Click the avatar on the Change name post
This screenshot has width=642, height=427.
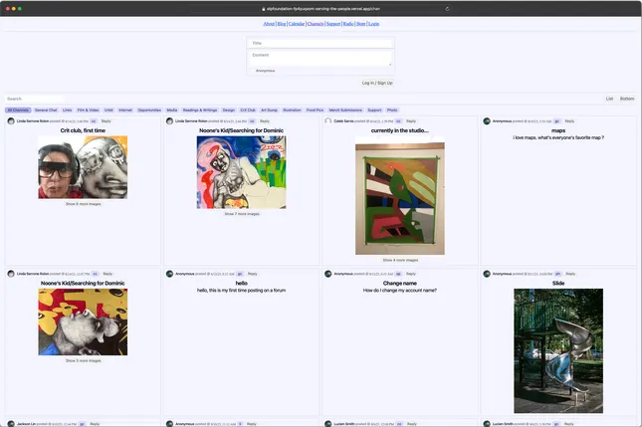coord(327,274)
